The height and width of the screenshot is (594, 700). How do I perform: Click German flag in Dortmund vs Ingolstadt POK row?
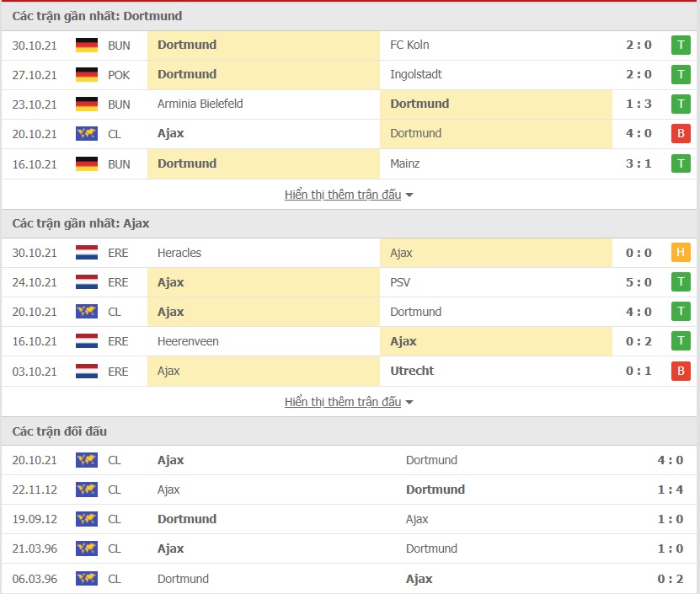[x=86, y=75]
